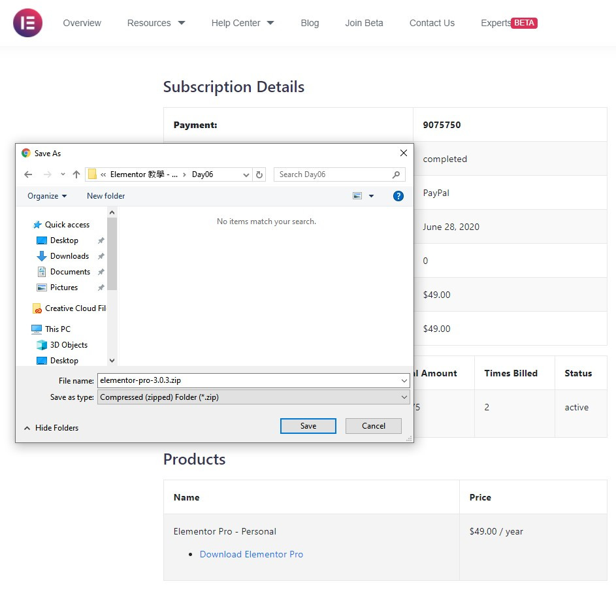Select the Quick access star icon

[37, 225]
